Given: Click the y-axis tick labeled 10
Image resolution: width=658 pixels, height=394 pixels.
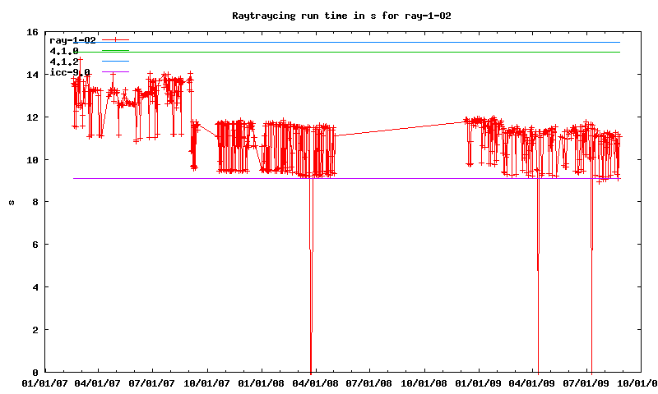Looking at the screenshot, I should pos(32,159).
